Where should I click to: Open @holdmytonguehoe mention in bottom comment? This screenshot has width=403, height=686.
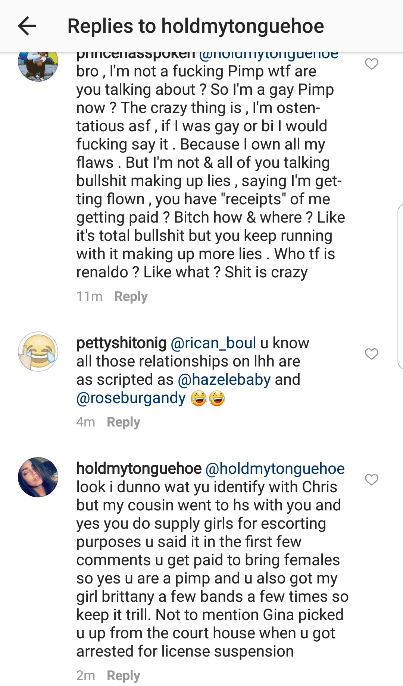tap(275, 469)
